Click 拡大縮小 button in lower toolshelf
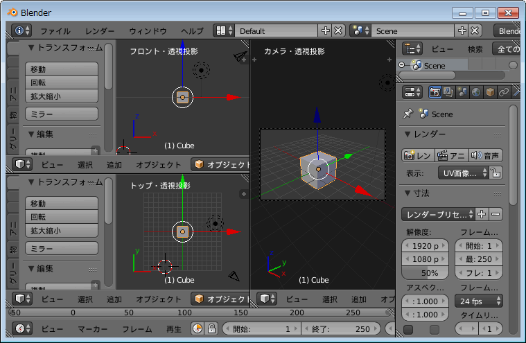Screen dimensions: 526x343 (x=62, y=231)
